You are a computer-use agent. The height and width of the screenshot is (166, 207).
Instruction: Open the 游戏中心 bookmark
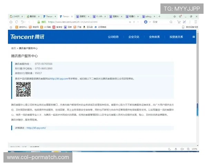[21, 27]
